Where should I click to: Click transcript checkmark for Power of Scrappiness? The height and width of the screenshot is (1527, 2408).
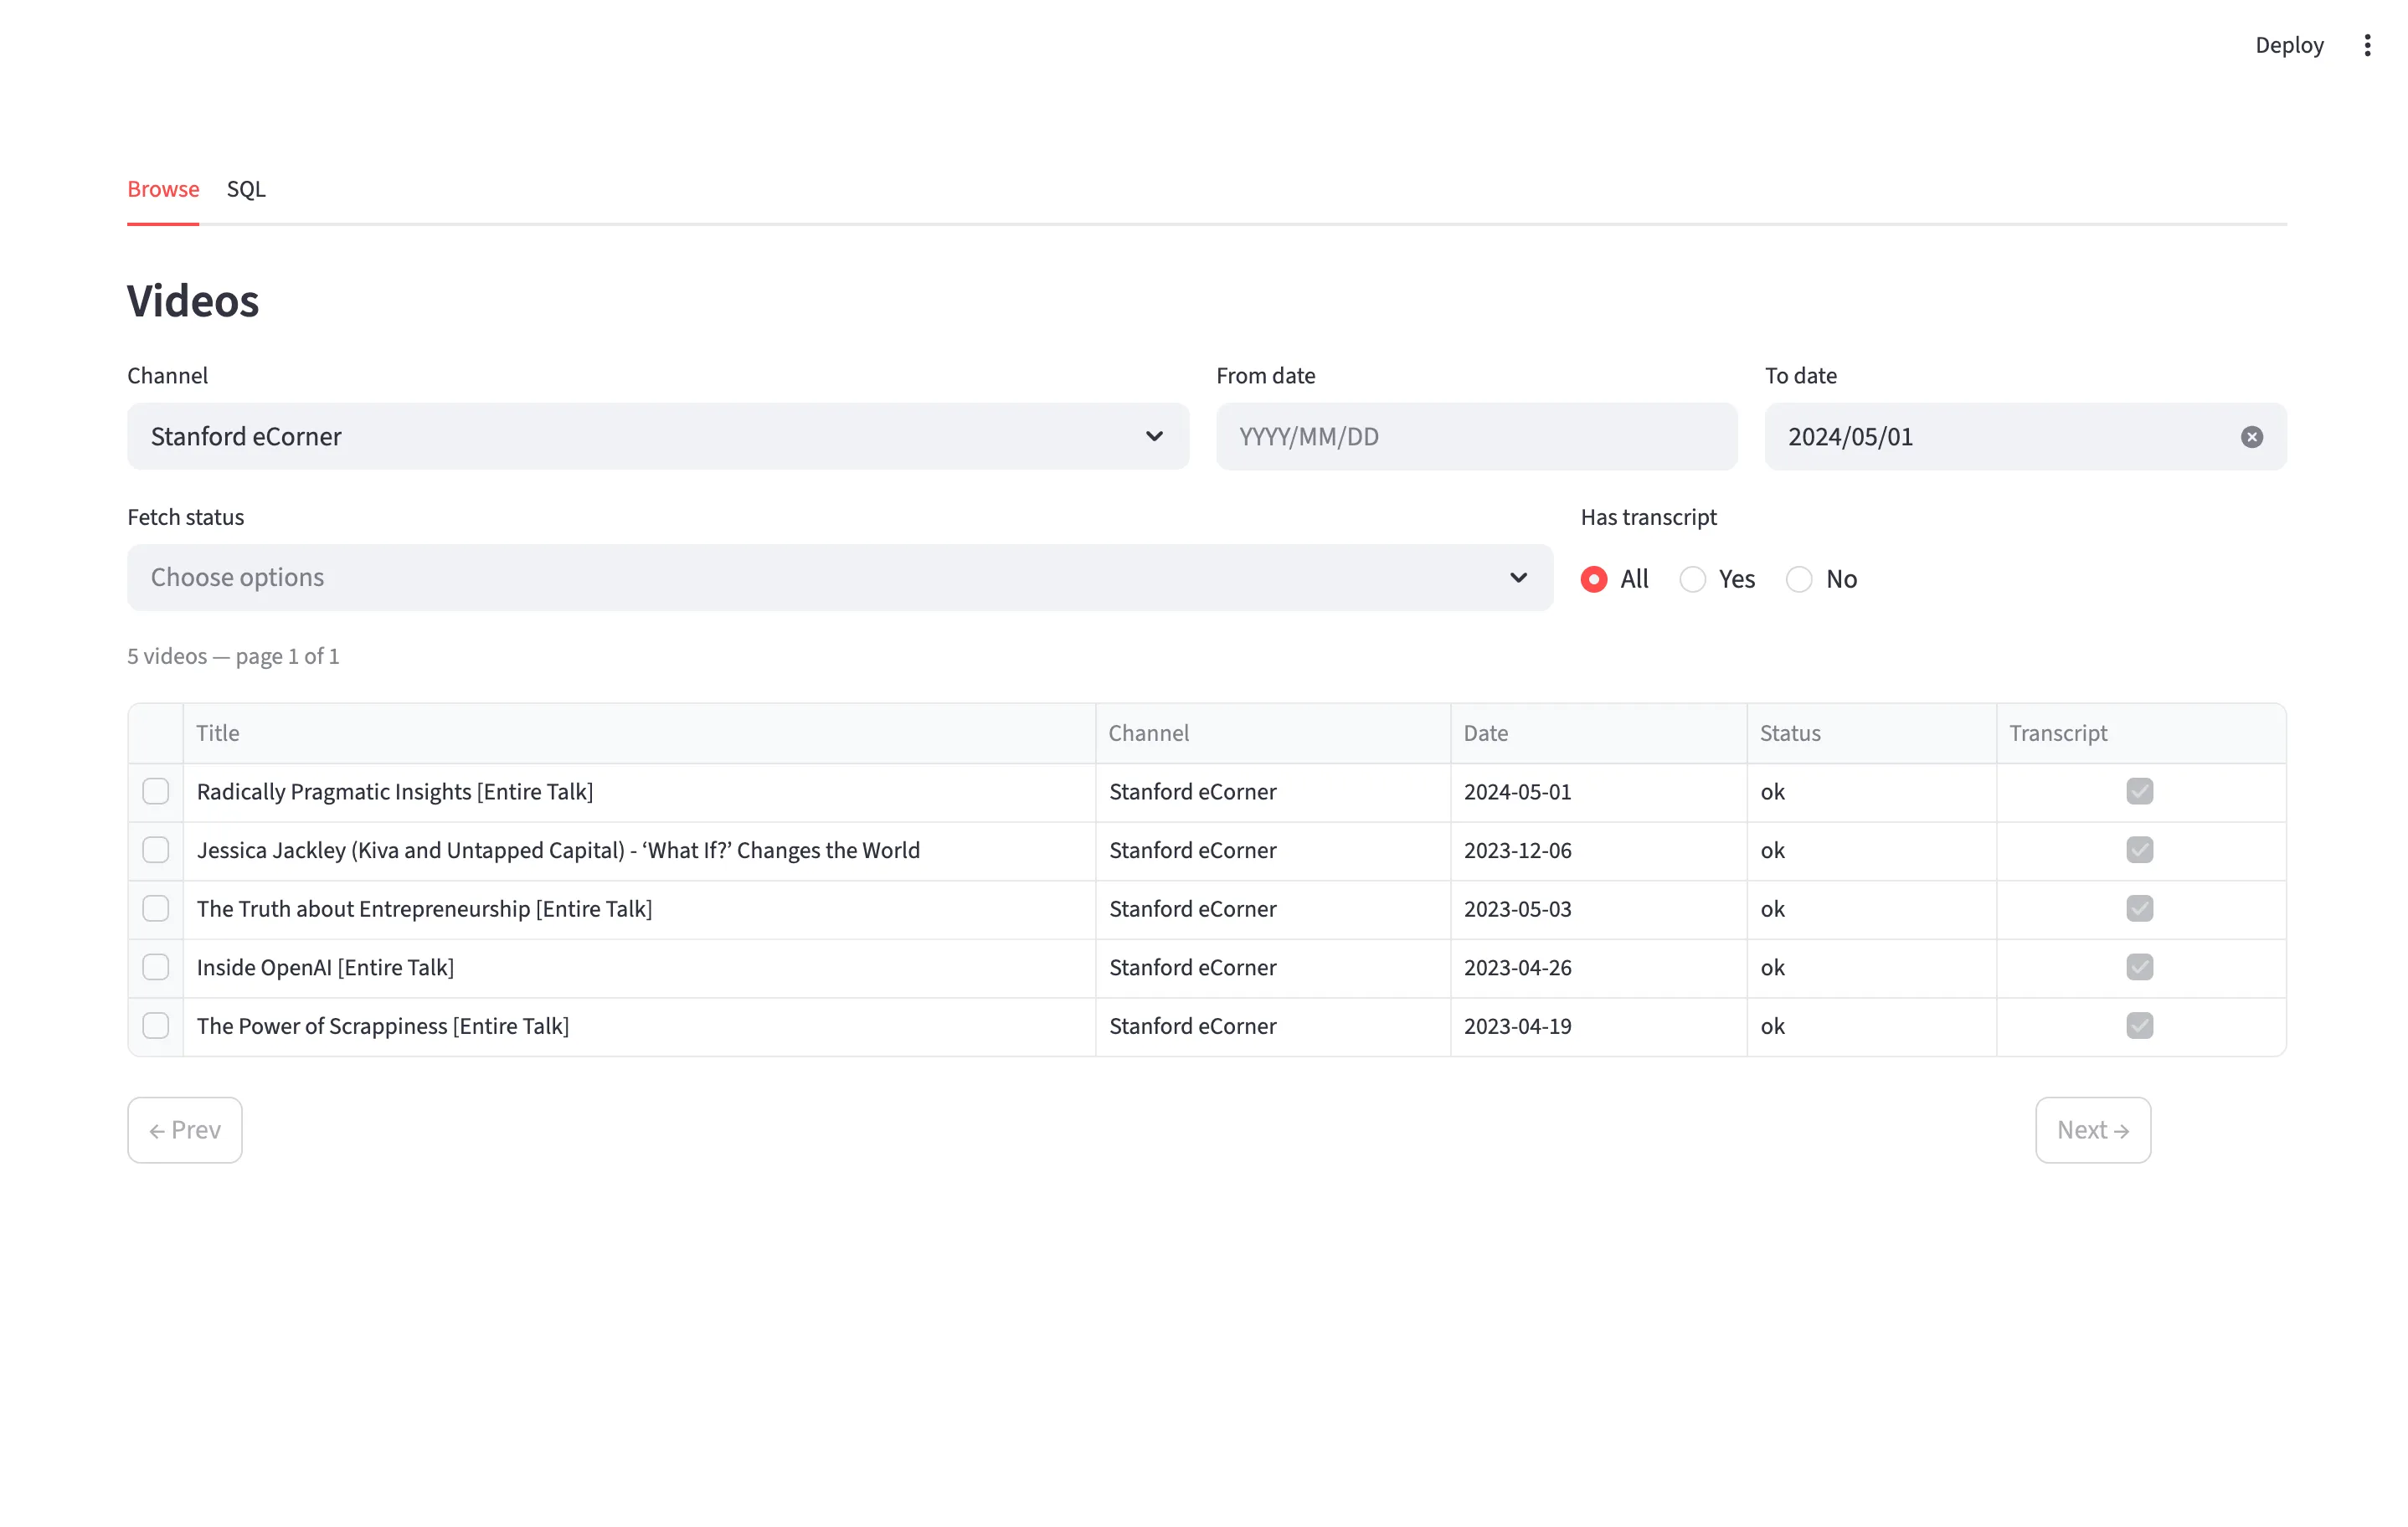2139,1026
